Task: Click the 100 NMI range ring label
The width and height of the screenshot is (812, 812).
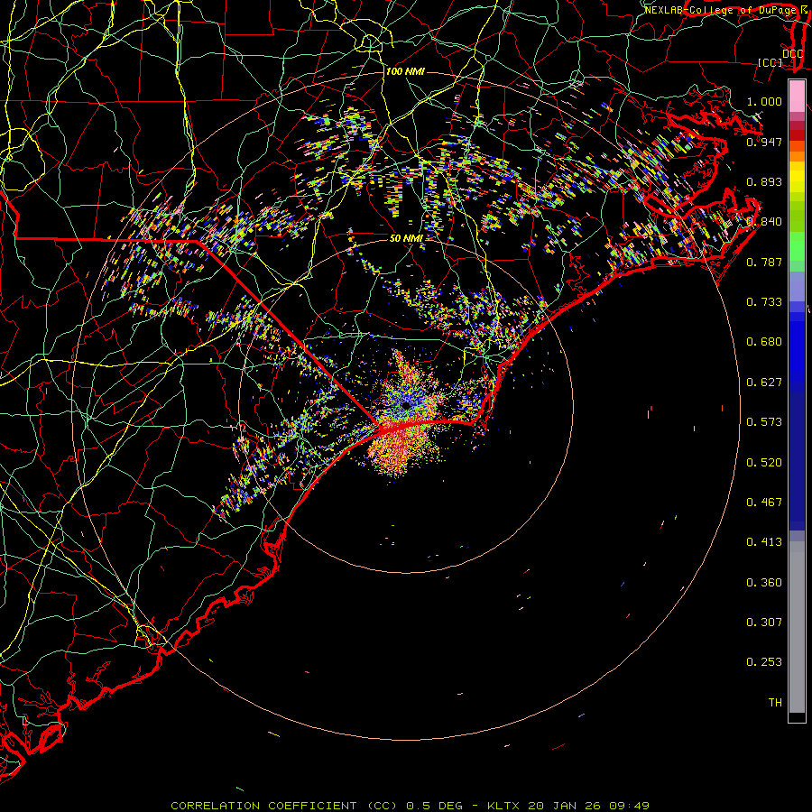Action: (x=405, y=71)
